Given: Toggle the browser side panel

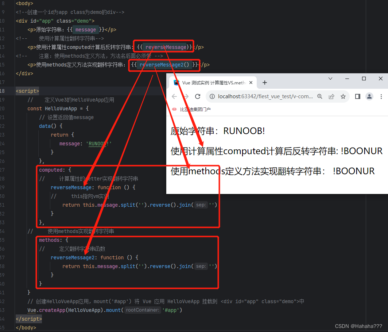Looking at the screenshot, I should (x=358, y=96).
